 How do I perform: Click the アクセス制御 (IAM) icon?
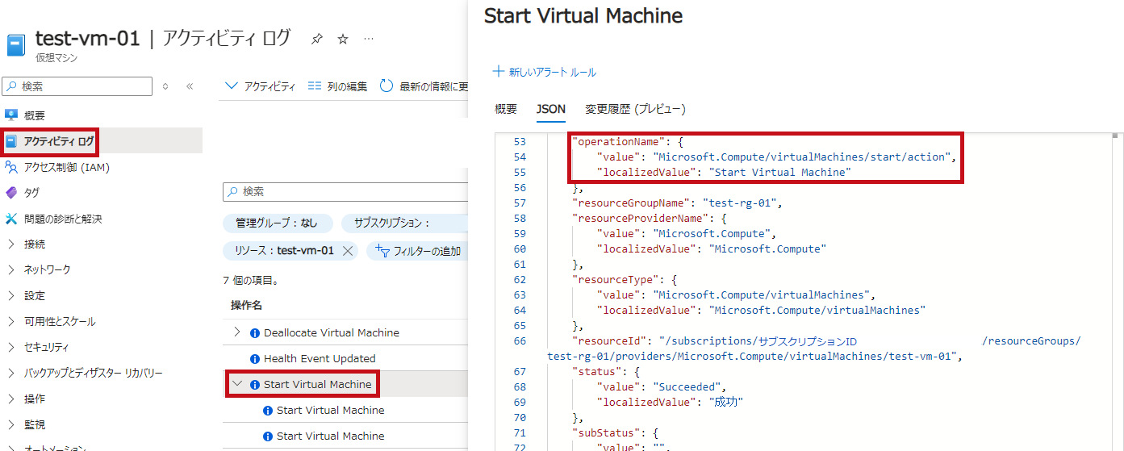[11, 167]
